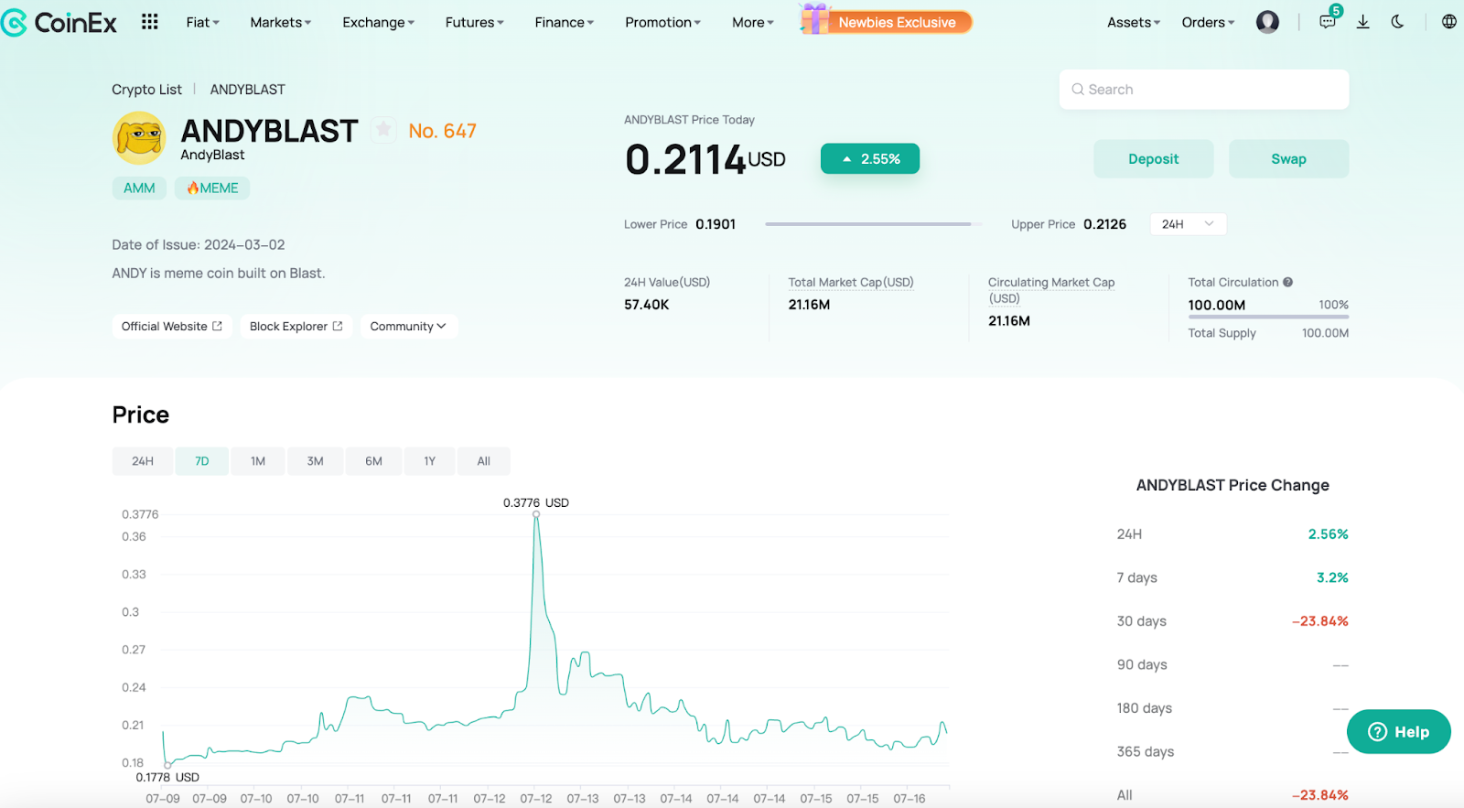Click the 57.40K 24H value
Image resolution: width=1464 pixels, height=808 pixels.
647,305
